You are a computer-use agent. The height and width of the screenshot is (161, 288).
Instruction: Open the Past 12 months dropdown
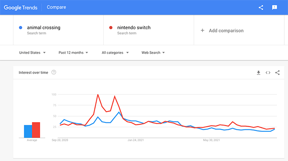[x=73, y=53]
